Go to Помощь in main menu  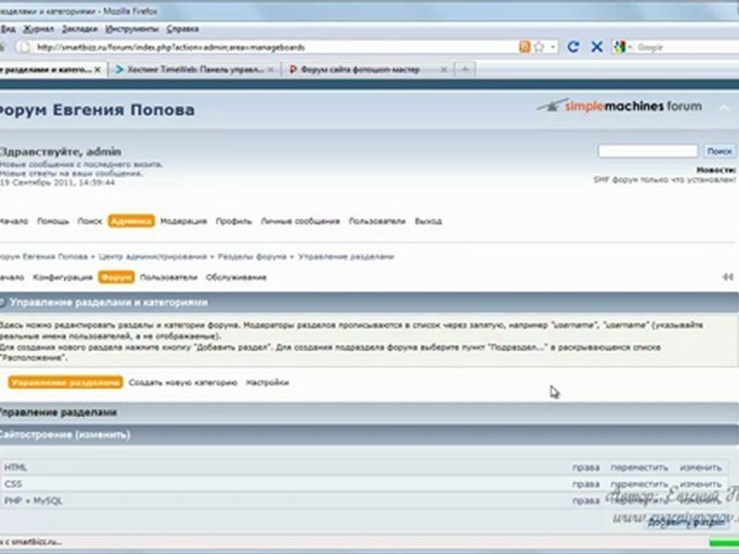click(x=53, y=221)
